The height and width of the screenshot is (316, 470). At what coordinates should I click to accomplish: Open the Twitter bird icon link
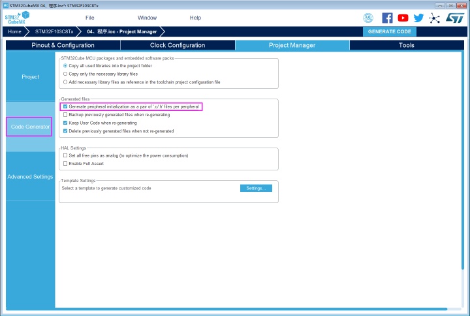(418, 18)
